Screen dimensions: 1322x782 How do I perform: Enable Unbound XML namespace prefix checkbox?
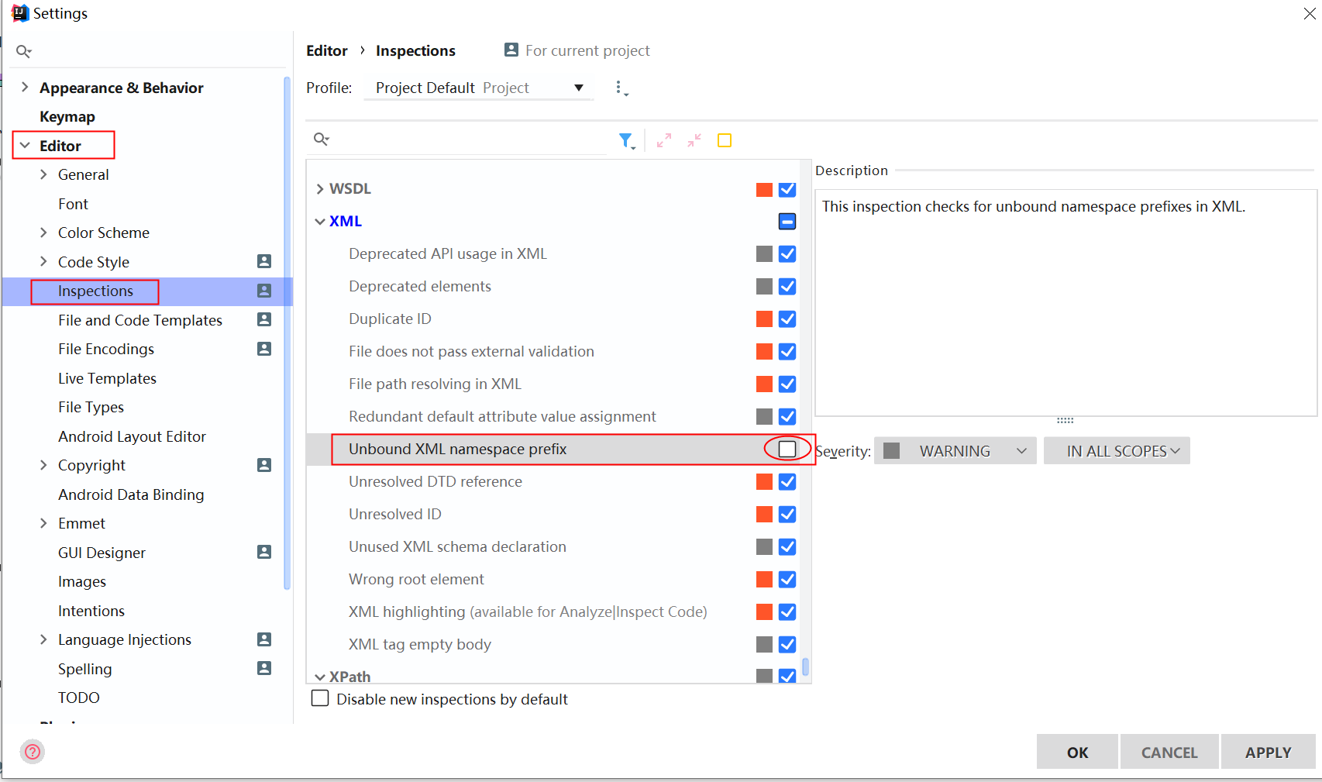(787, 449)
